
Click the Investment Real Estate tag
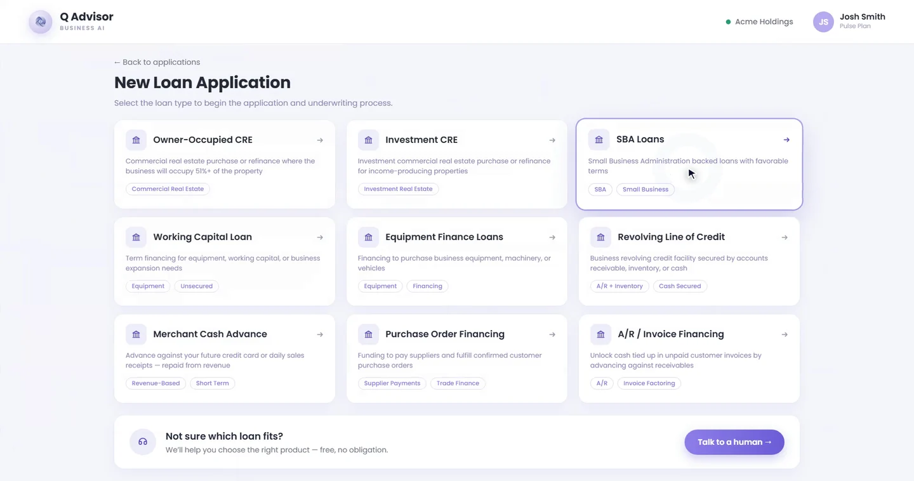pyautogui.click(x=398, y=189)
